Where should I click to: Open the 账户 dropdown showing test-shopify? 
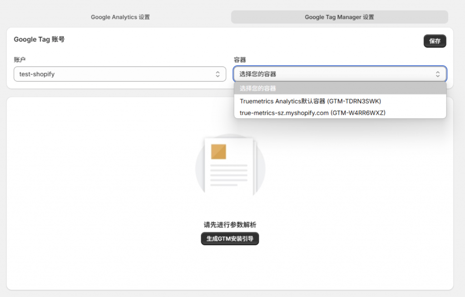click(120, 74)
